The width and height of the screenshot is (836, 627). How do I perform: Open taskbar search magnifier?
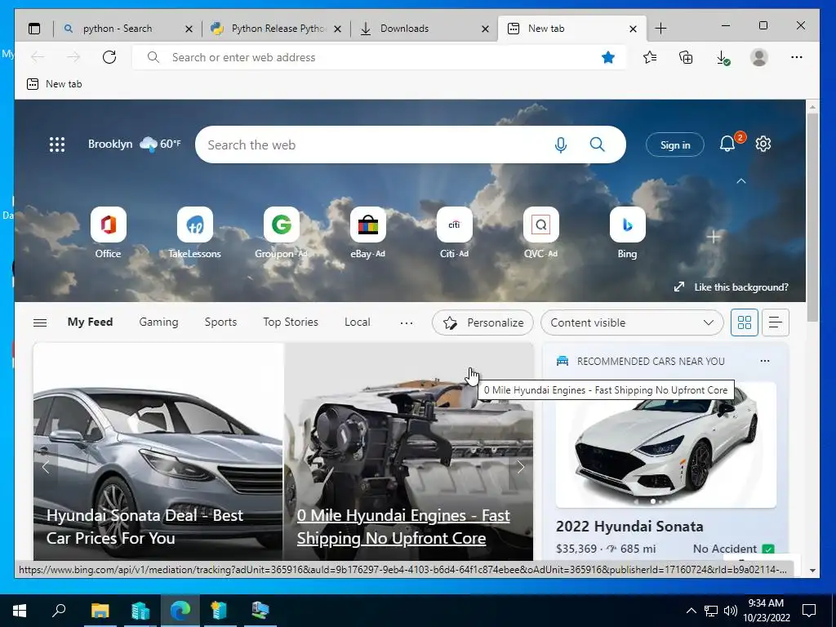[59, 611]
